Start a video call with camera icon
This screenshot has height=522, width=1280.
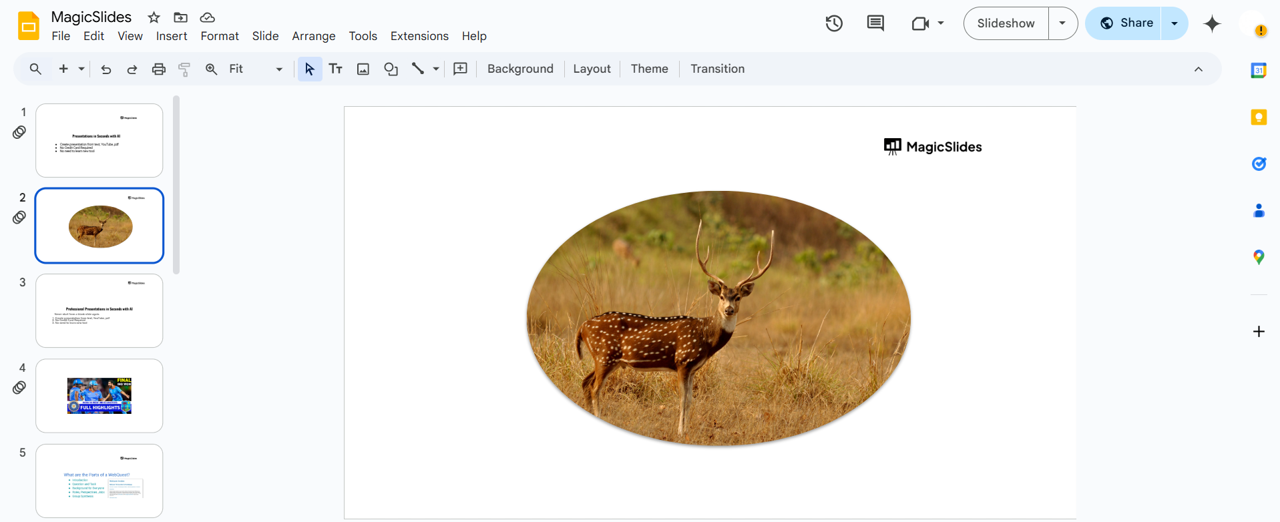(x=920, y=23)
